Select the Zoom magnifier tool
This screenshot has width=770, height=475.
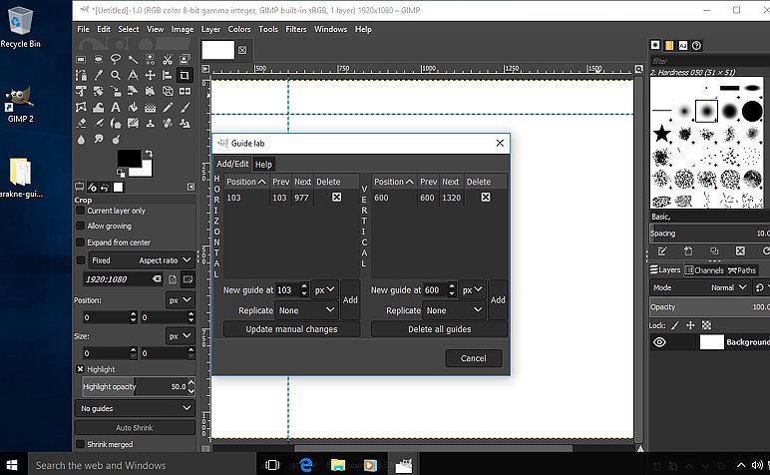pos(116,75)
